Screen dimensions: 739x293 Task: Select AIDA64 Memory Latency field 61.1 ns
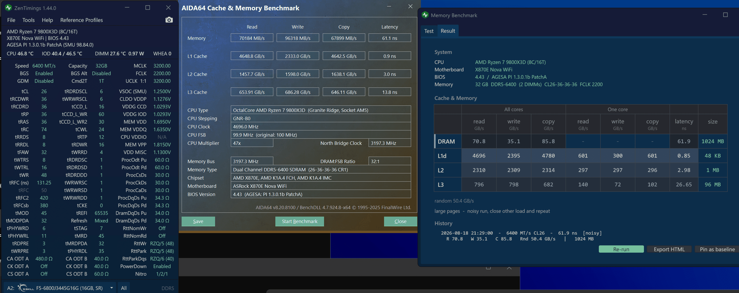click(389, 38)
